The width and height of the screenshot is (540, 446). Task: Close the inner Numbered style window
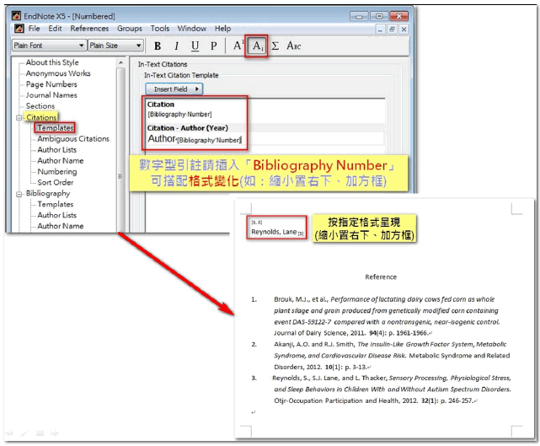click(x=404, y=30)
